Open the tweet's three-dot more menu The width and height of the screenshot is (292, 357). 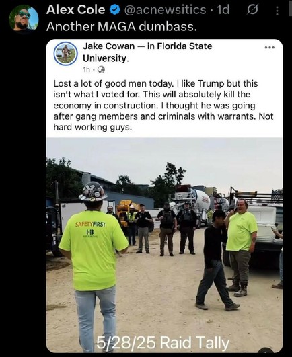click(x=277, y=11)
